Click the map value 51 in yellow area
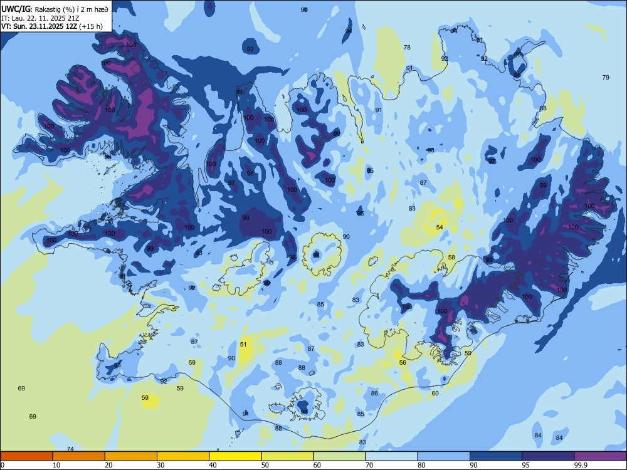The width and height of the screenshot is (627, 470). 243,344
